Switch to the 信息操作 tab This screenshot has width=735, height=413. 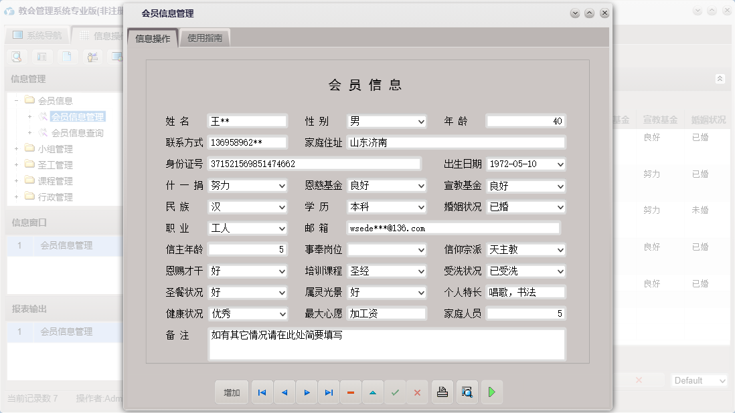tap(151, 37)
